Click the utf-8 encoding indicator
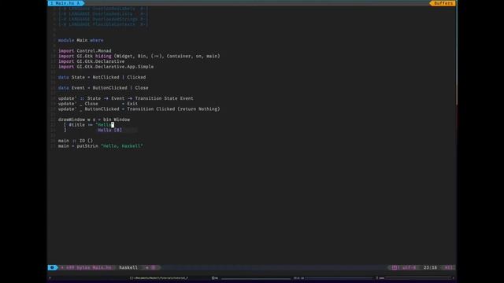 [409, 267]
